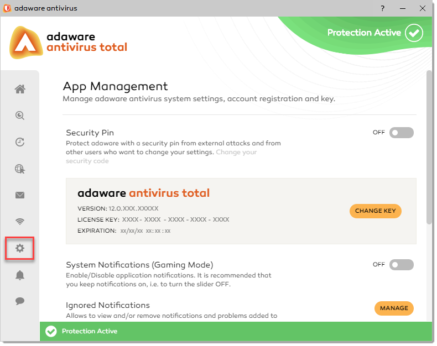This screenshot has width=437, height=346.
Task: Toggle System Notifications Gaming Mode switch
Action: click(402, 265)
